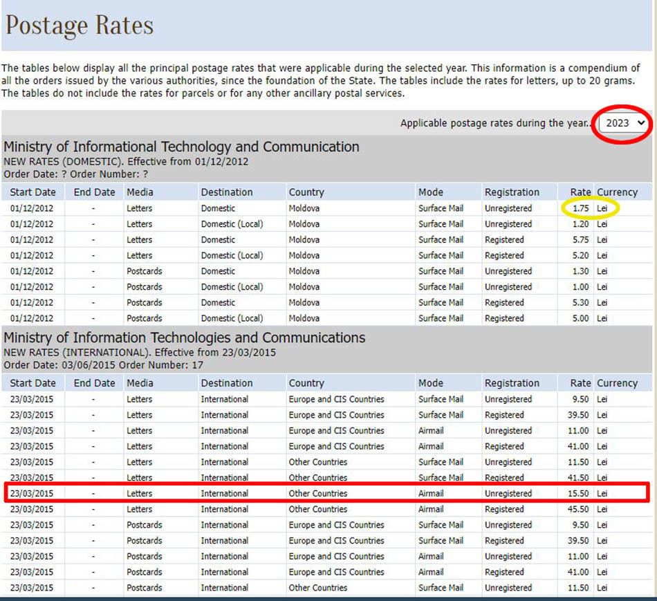Viewport: 657px width, 601px height.
Task: Click the 1.00 rate cell
Action: (x=581, y=287)
